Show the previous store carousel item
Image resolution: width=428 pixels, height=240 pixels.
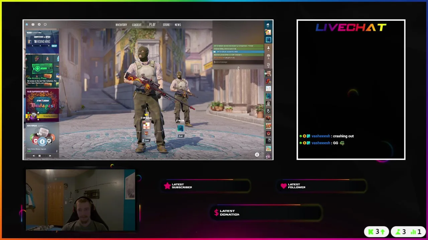(x=33, y=156)
